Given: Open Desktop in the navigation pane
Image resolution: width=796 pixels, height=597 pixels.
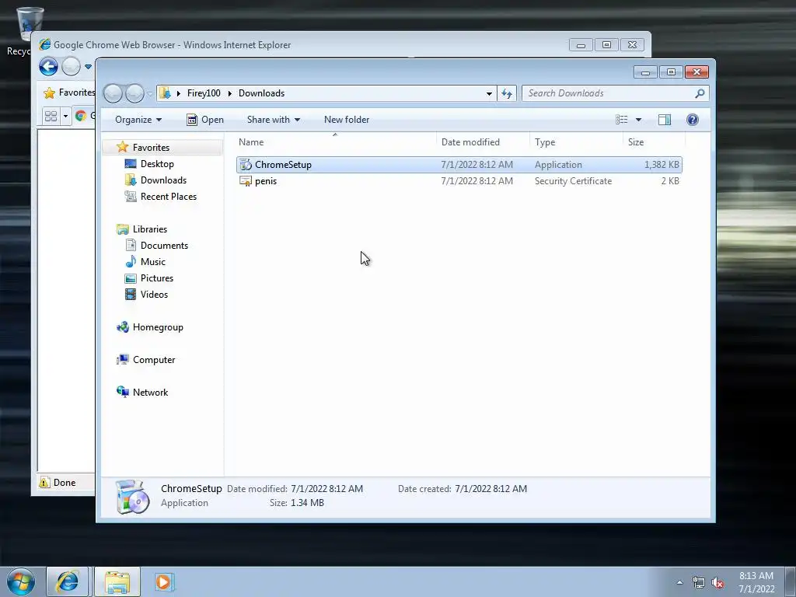Looking at the screenshot, I should click(x=157, y=164).
